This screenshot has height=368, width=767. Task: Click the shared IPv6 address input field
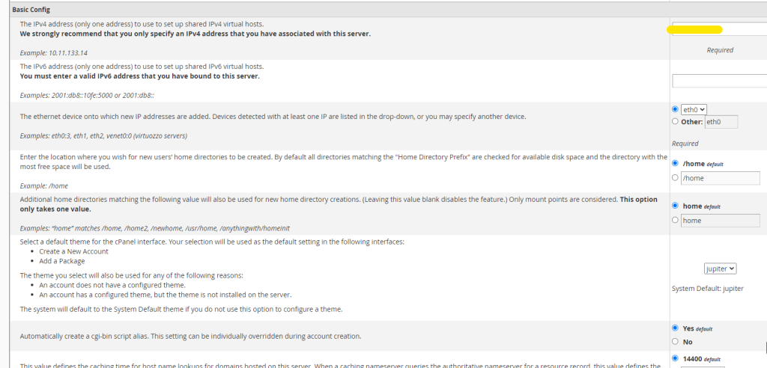click(x=719, y=81)
